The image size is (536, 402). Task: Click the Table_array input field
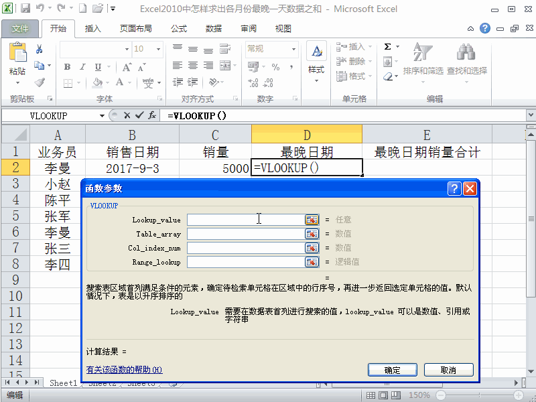tap(246, 234)
